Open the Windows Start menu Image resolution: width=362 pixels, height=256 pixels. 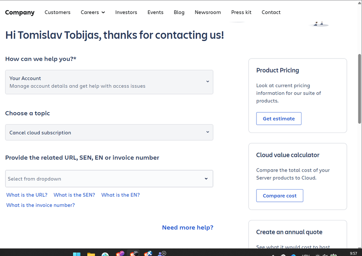pyautogui.click(x=77, y=254)
